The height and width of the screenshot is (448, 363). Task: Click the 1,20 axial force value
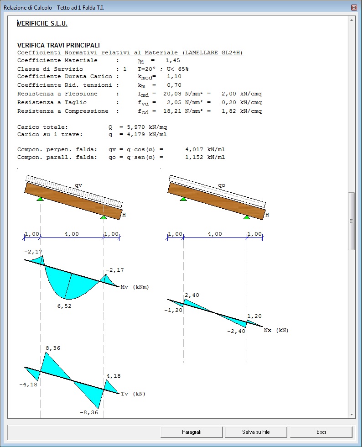[x=254, y=316]
